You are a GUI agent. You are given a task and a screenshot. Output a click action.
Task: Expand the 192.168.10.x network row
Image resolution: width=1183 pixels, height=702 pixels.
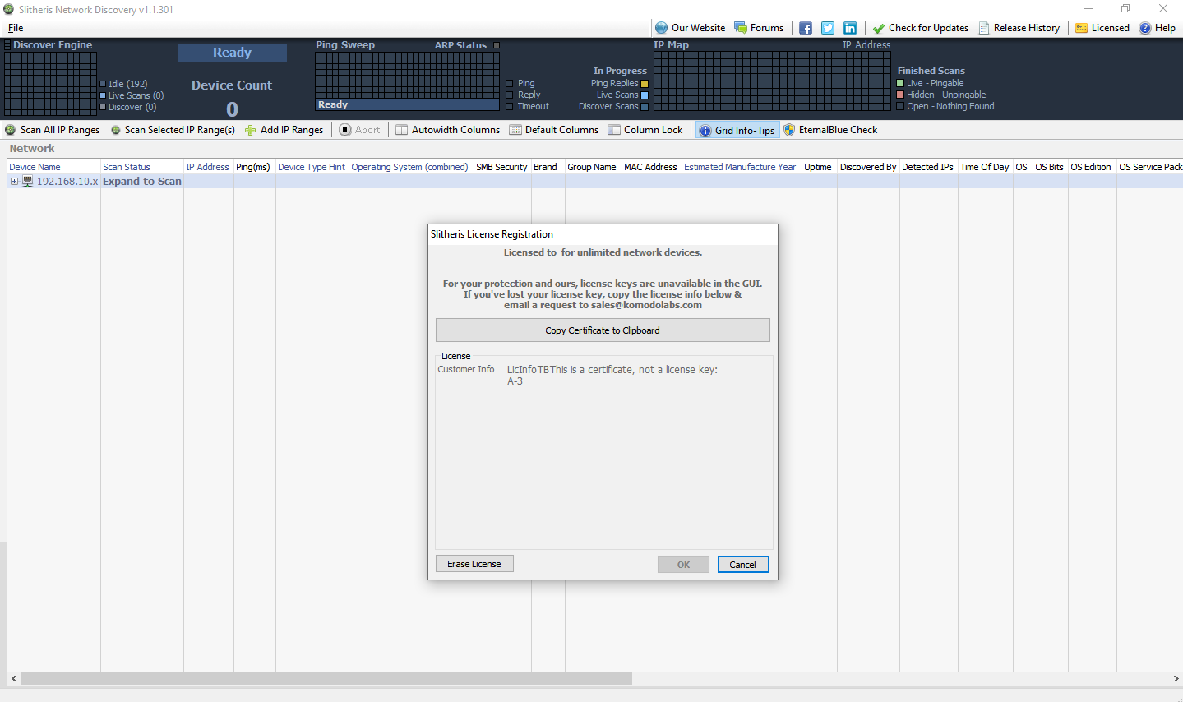click(14, 182)
